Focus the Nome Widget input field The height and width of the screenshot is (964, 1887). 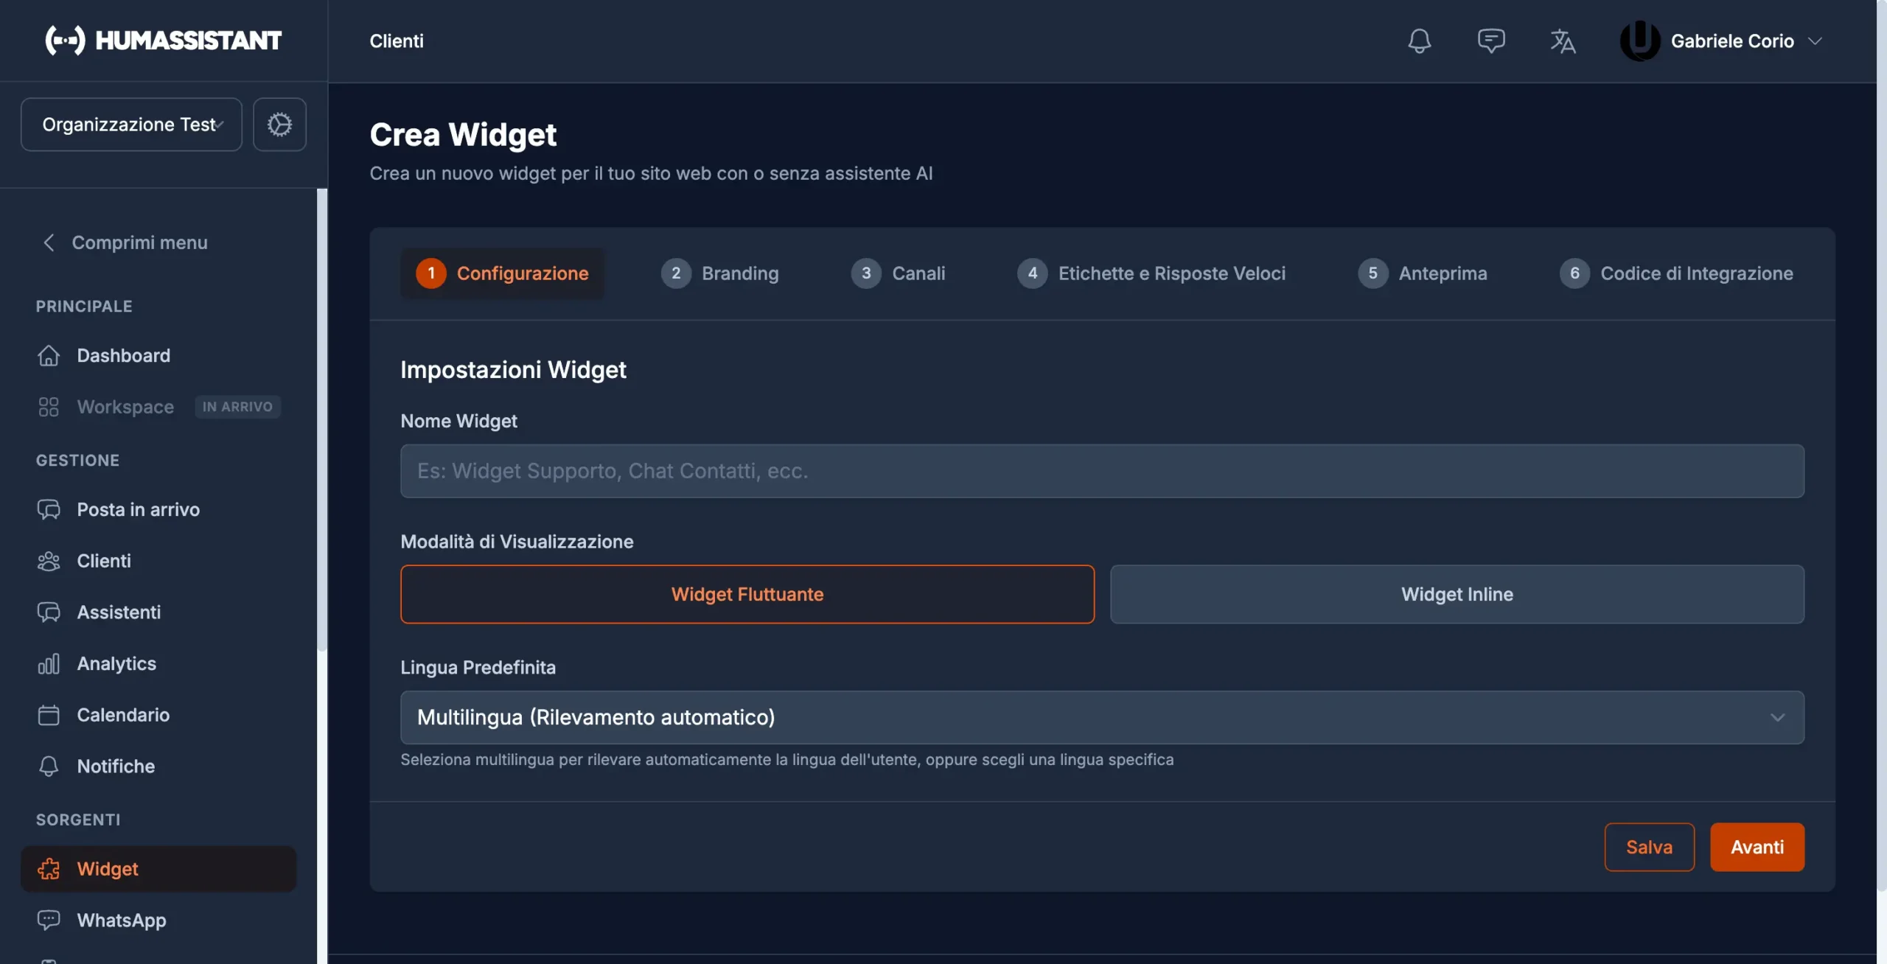[1102, 471]
